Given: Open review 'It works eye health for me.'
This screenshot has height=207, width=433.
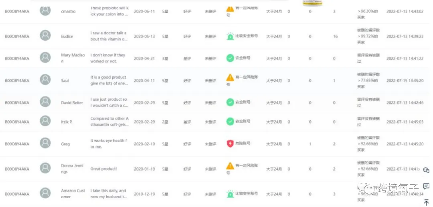Looking at the screenshot, I should pos(109,144).
